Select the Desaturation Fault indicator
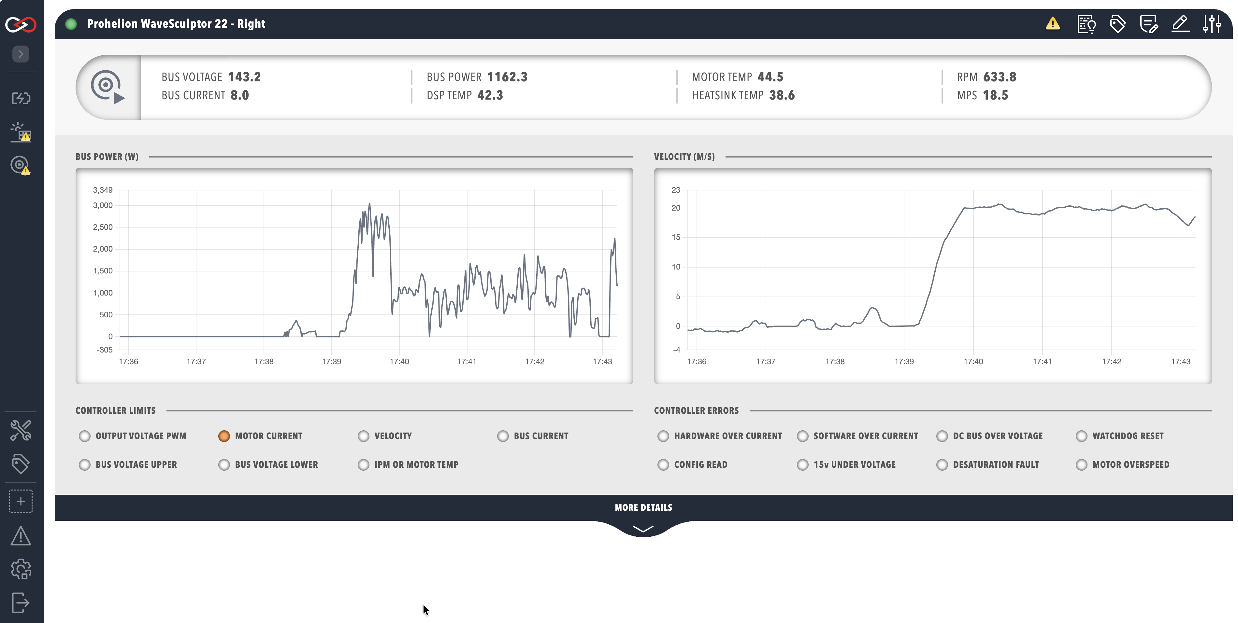The height and width of the screenshot is (623, 1238). coord(943,465)
